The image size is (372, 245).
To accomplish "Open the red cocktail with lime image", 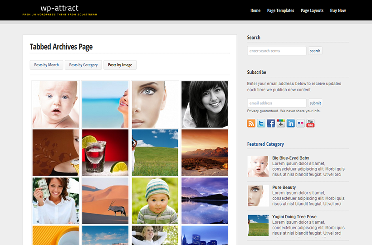I will (x=105, y=152).
